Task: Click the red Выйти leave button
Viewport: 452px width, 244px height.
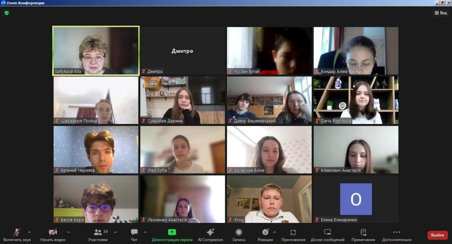Action: click(438, 235)
